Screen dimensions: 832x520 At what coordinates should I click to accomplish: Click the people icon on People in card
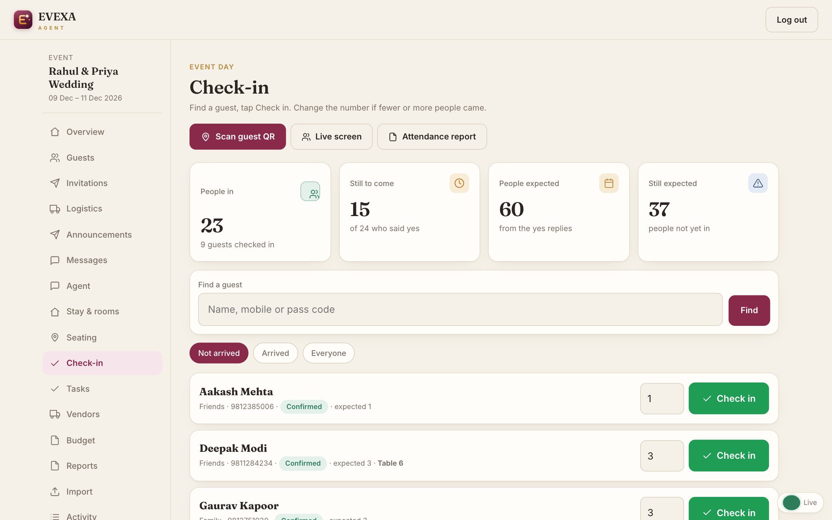310,191
